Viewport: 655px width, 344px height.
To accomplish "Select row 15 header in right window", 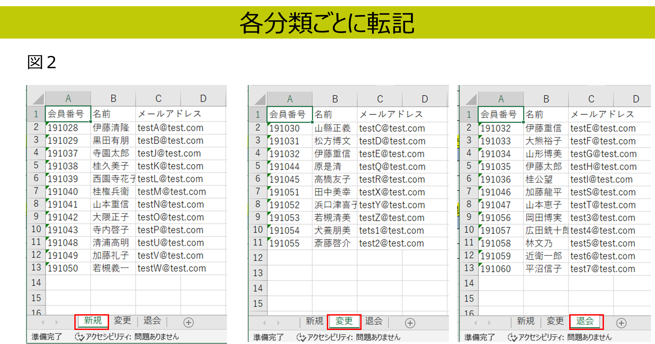I will pos(469,298).
